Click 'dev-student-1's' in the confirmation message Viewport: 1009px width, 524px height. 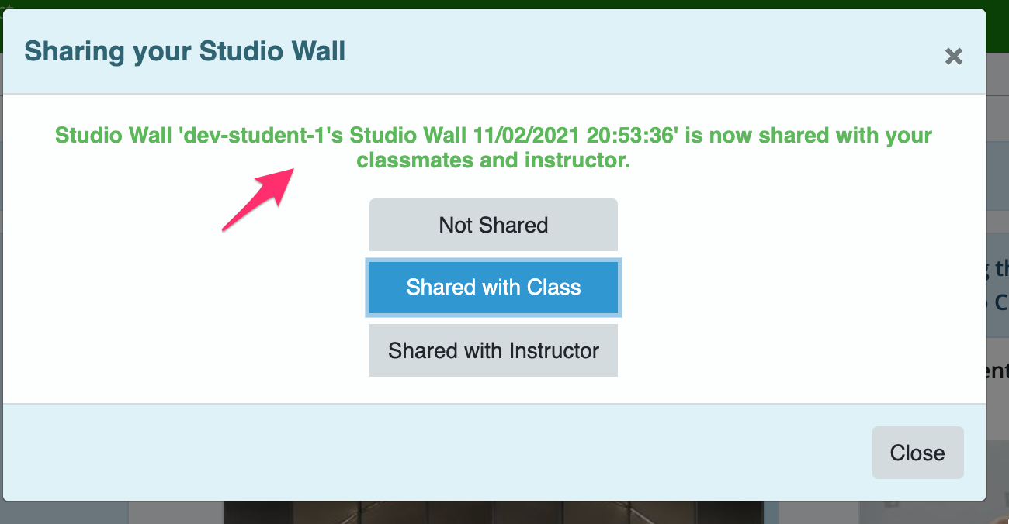tap(262, 135)
